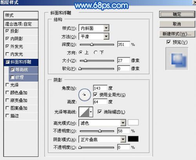This screenshot has height=160, width=196.
Task: Click the 新建样式 new style button
Action: tap(177, 34)
